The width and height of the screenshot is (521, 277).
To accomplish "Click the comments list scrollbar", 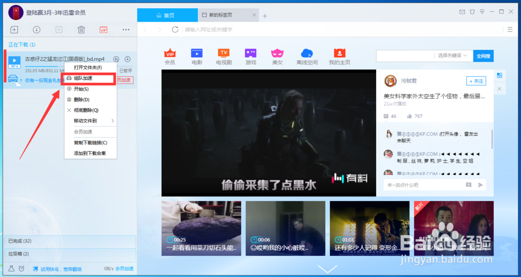I will pyautogui.click(x=492, y=139).
